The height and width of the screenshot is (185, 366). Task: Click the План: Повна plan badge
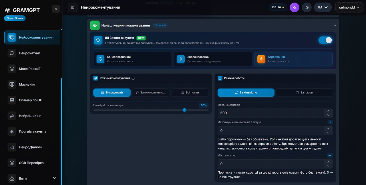coord(15,18)
